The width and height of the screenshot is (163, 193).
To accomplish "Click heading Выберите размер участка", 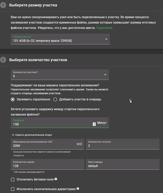I will [33, 5].
